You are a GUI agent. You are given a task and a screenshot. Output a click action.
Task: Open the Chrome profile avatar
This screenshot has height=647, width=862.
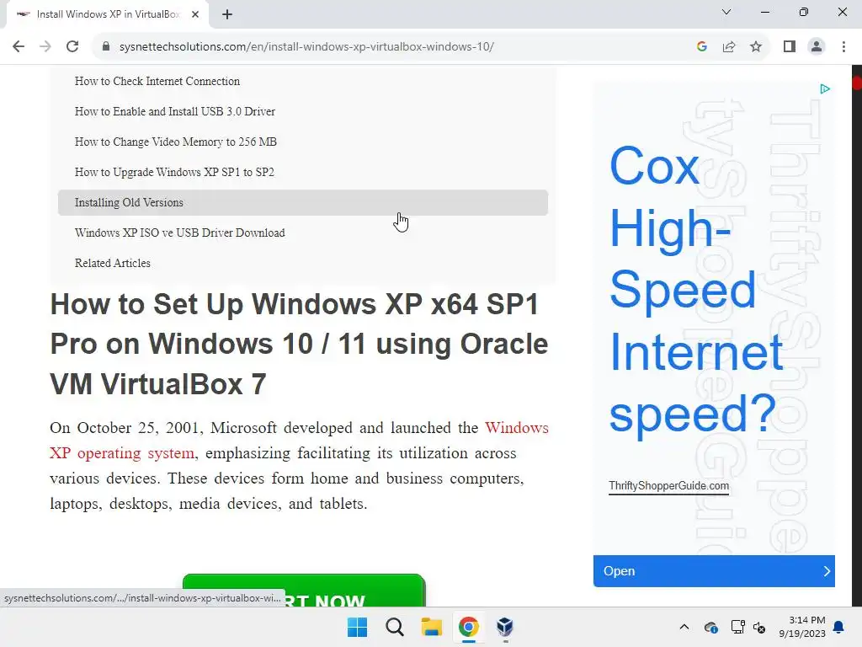(817, 47)
